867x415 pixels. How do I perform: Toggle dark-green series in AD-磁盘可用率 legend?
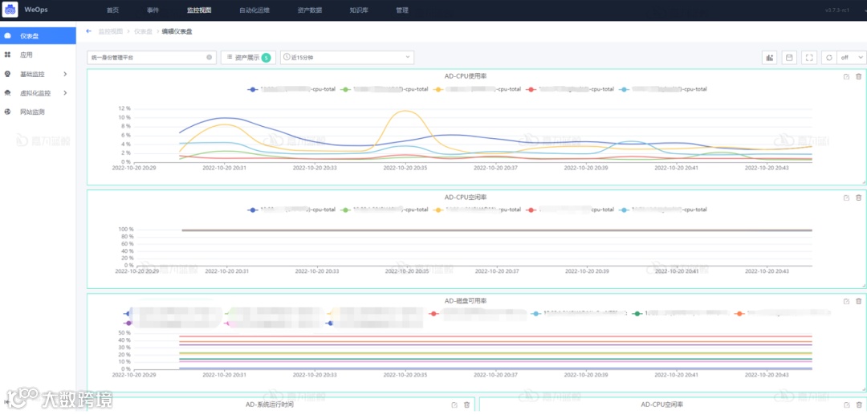682,313
